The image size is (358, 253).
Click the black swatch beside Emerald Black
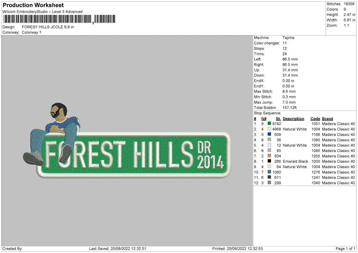click(270, 161)
